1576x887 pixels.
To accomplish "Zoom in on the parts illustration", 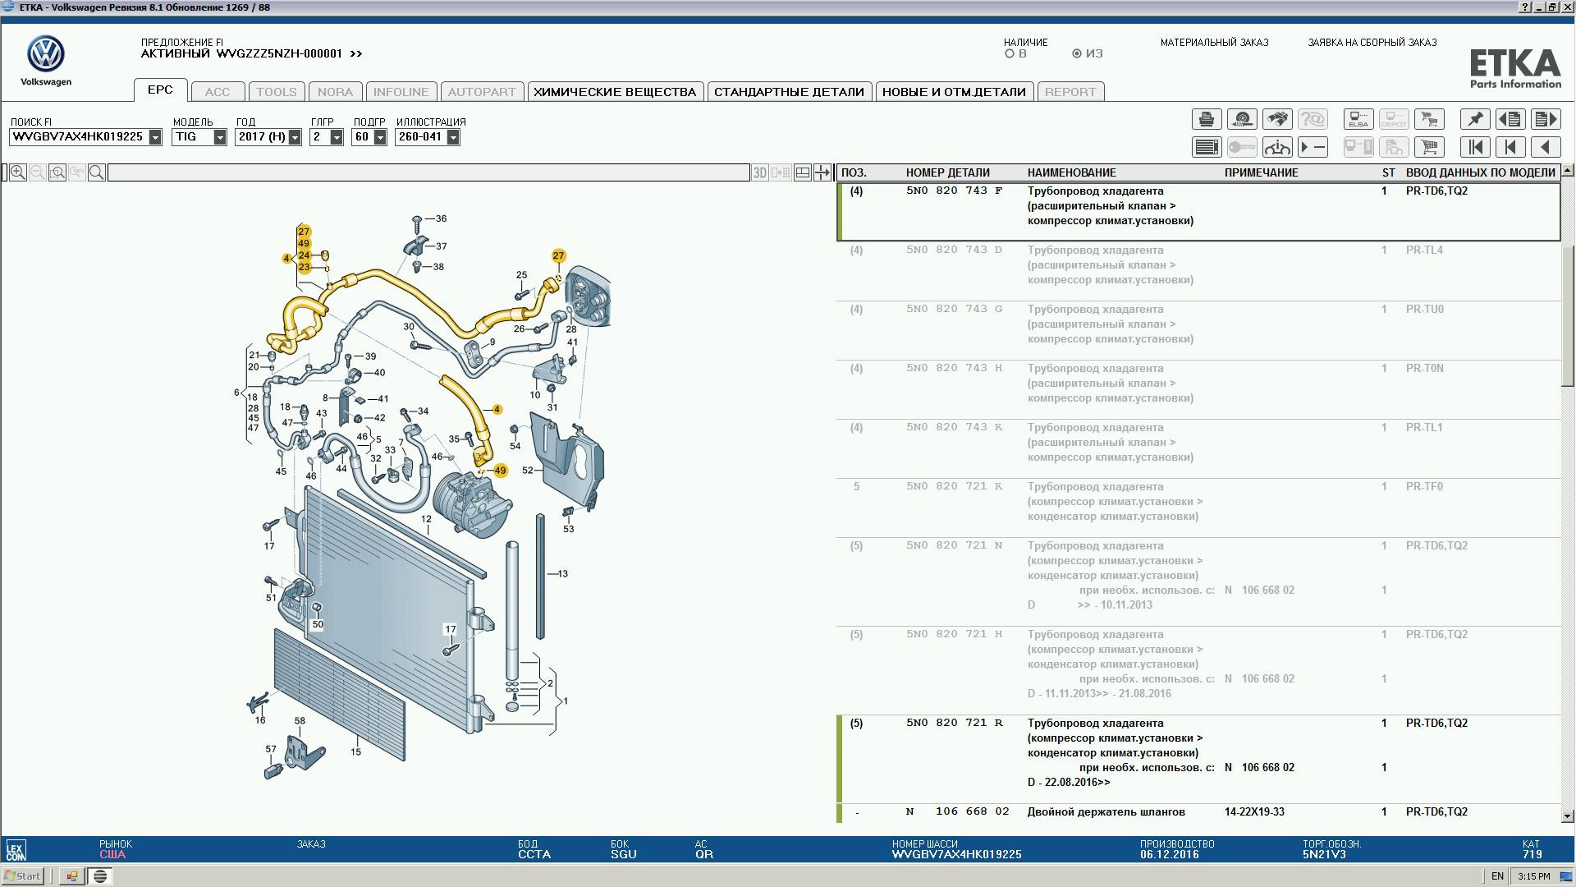I will [x=17, y=172].
